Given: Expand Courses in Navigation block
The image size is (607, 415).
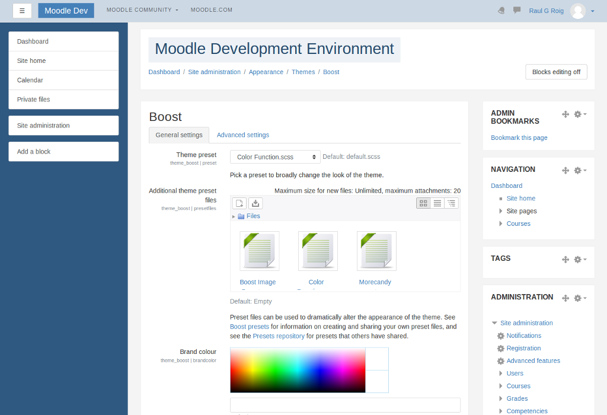Looking at the screenshot, I should click(x=500, y=224).
